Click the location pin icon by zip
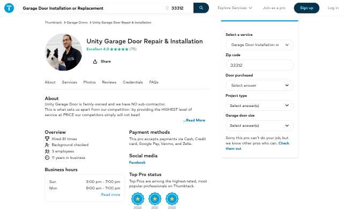Viewport: 343px width, 214px height. pyautogui.click(x=167, y=8)
